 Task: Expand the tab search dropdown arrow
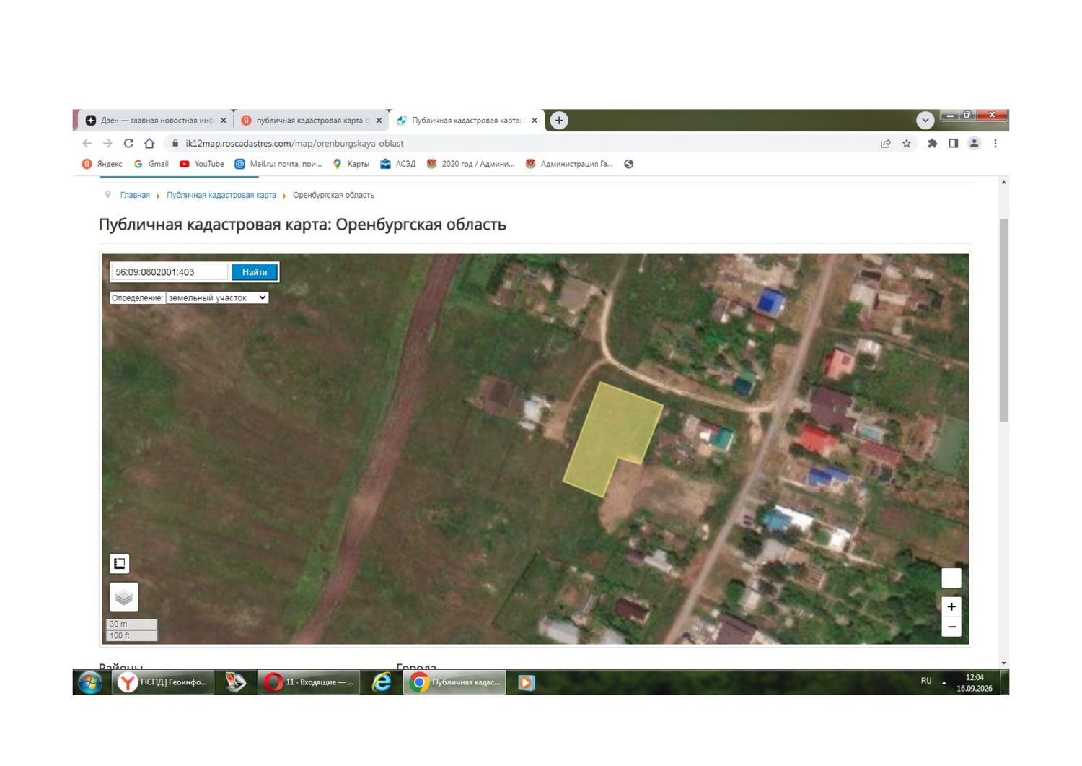925,121
